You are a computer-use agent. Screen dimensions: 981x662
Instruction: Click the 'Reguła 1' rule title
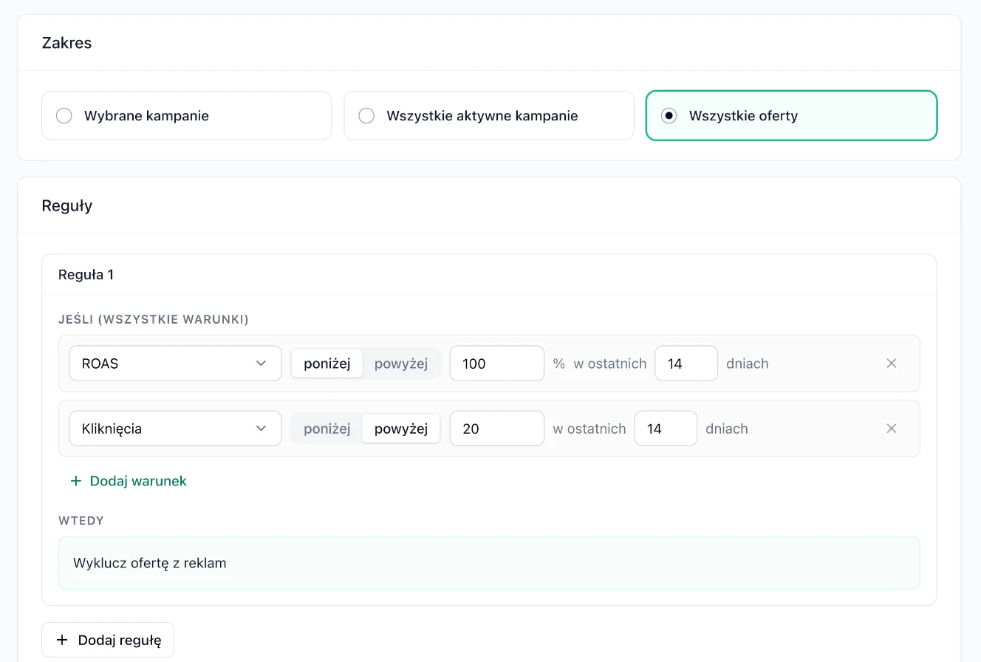coord(86,275)
